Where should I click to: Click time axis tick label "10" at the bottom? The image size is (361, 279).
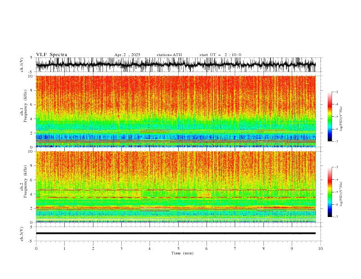(x=320, y=248)
